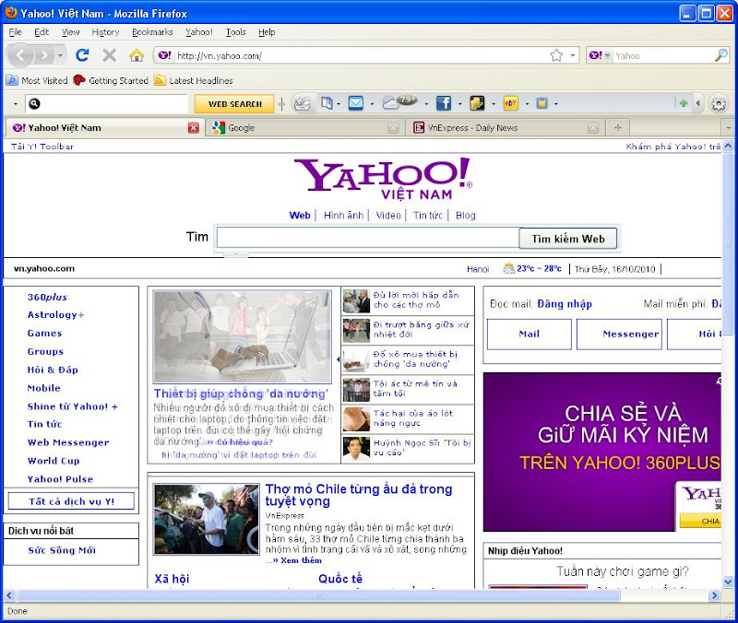
Task: Select the Hình ảnh search category
Action: point(343,216)
